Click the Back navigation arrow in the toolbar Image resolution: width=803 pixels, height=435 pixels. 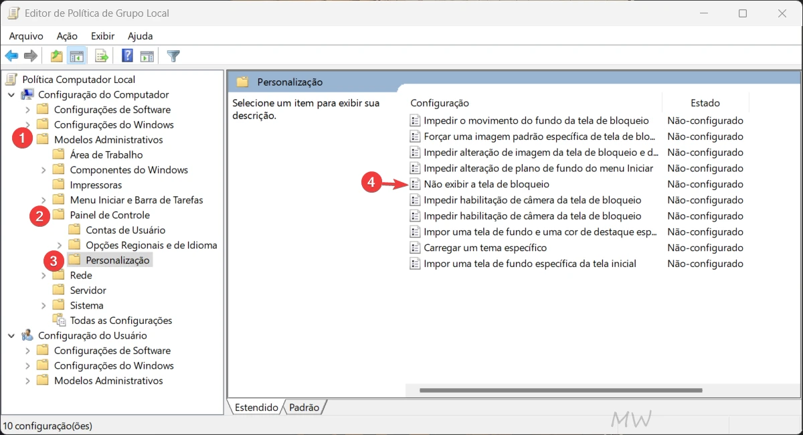(x=11, y=56)
